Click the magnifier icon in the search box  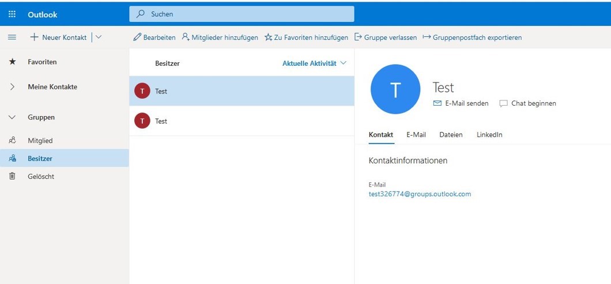click(x=140, y=14)
